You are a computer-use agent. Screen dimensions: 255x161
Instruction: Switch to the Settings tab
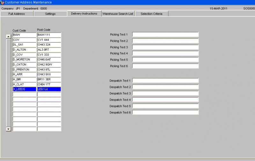pyautogui.click(x=50, y=14)
